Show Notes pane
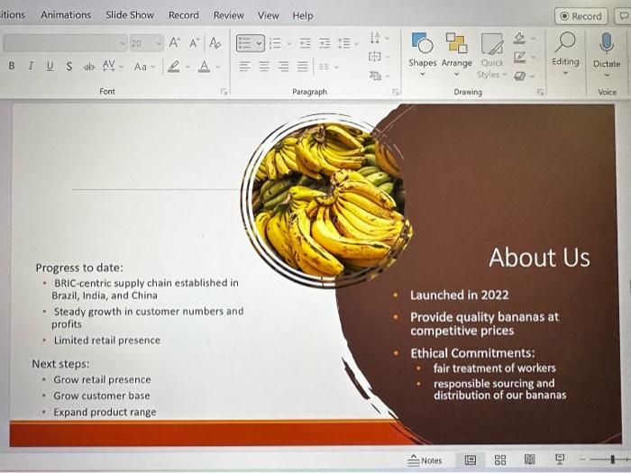This screenshot has height=473, width=631. click(425, 460)
